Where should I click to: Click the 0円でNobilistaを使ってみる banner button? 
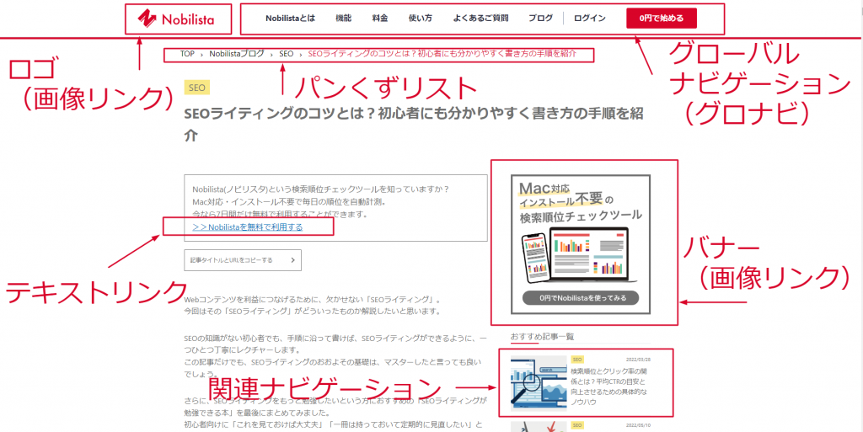pyautogui.click(x=581, y=298)
